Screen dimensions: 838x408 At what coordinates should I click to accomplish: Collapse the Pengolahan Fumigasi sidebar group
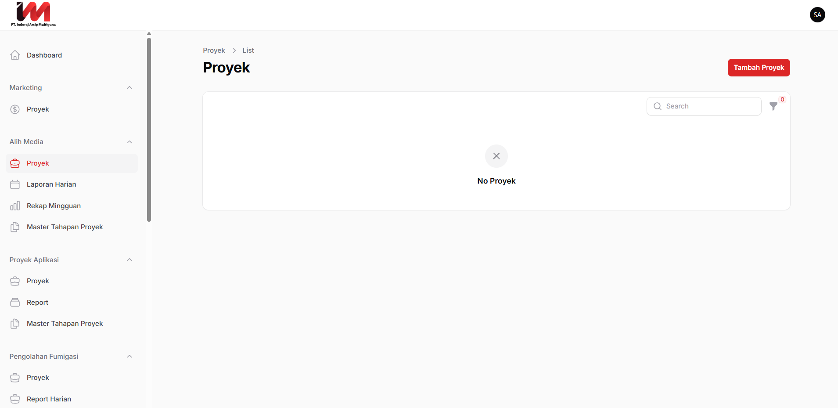[129, 357]
